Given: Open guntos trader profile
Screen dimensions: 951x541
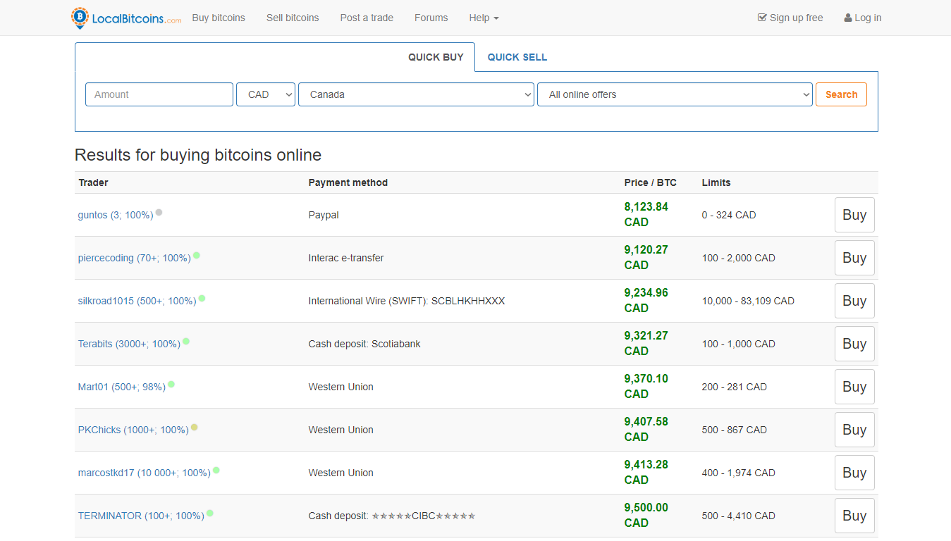Looking at the screenshot, I should (116, 215).
